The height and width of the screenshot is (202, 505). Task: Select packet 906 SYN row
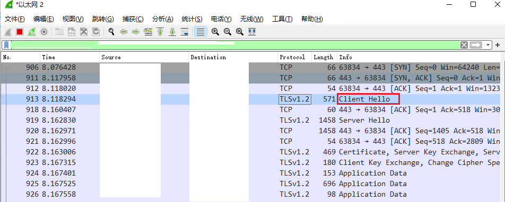tap(251, 68)
